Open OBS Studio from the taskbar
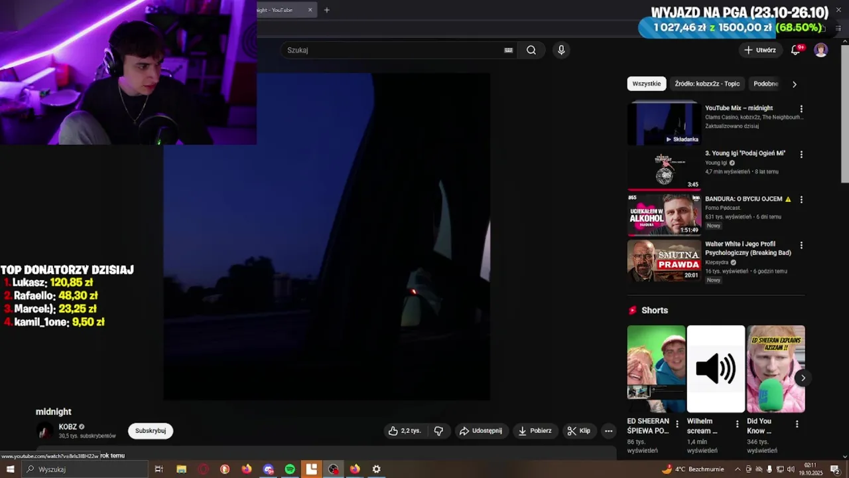The width and height of the screenshot is (849, 478). pos(333,469)
